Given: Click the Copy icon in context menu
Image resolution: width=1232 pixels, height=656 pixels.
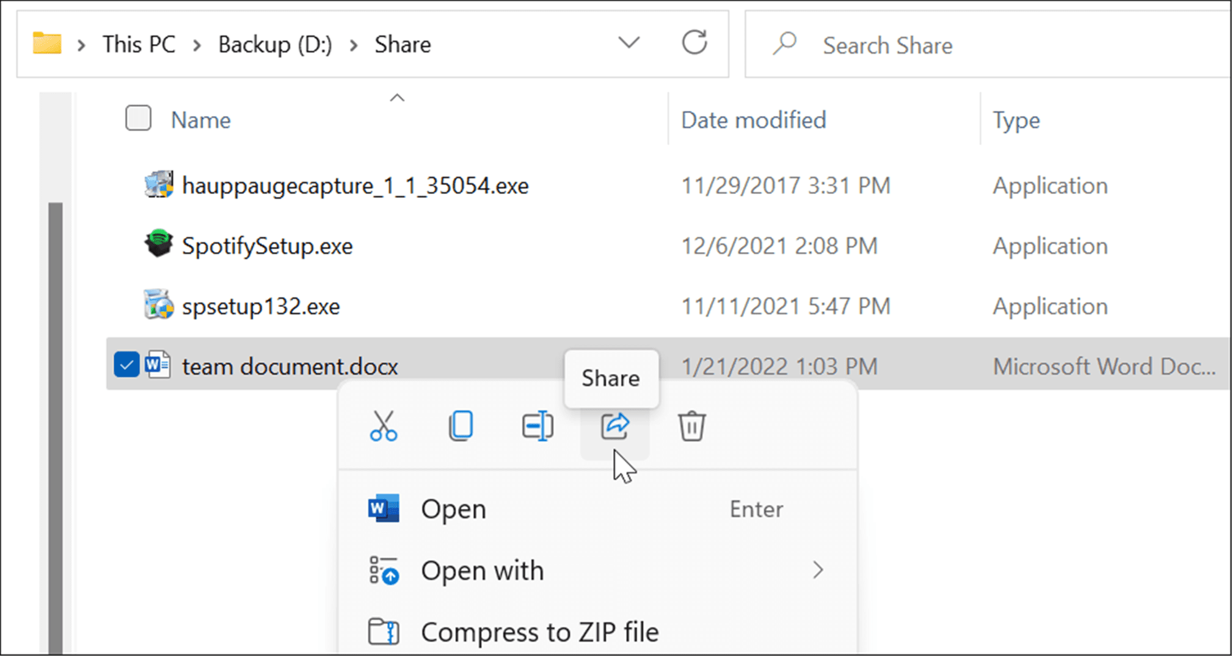Looking at the screenshot, I should tap(461, 425).
